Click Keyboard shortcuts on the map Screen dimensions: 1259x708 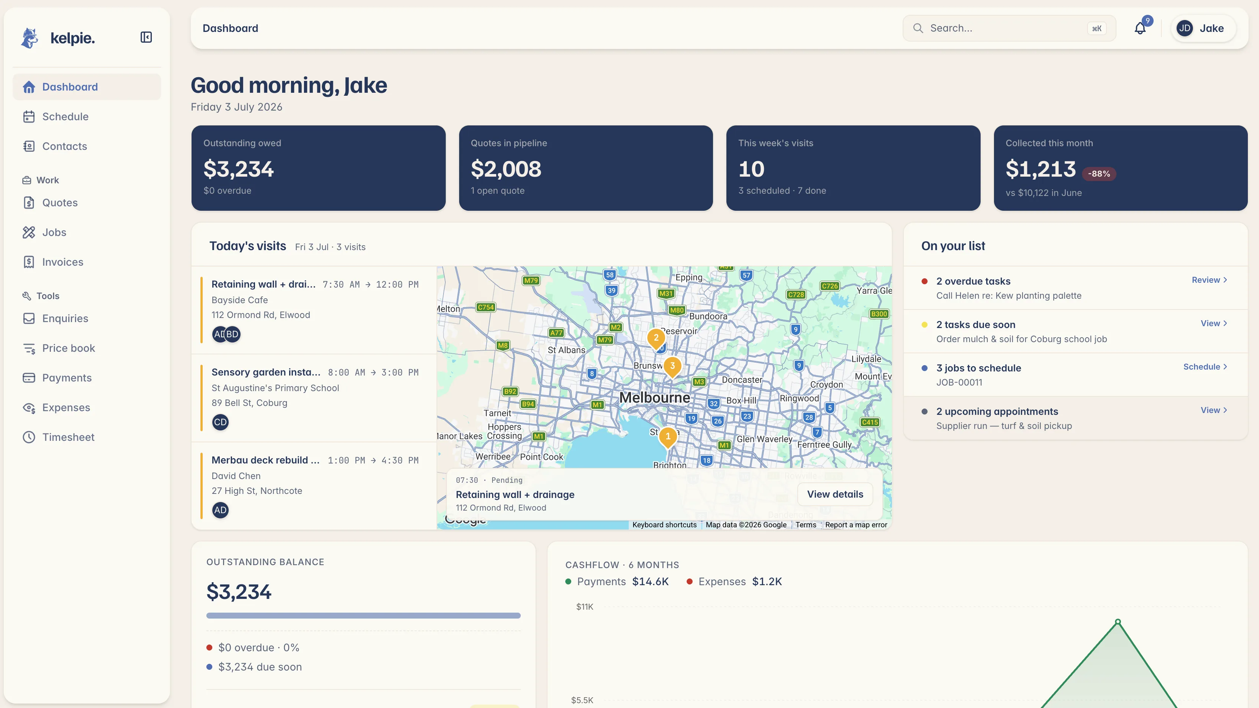[x=664, y=525]
